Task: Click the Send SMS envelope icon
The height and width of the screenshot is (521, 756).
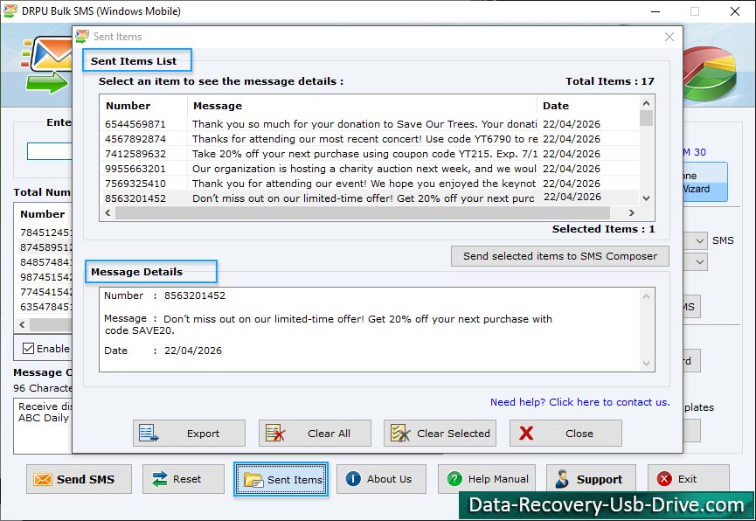Action: click(x=42, y=479)
